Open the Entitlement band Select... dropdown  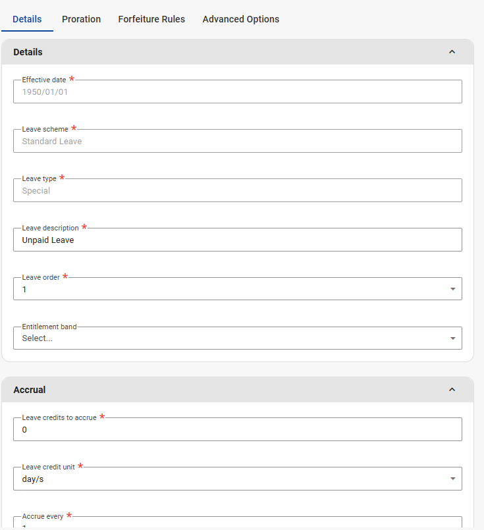[x=230, y=338]
